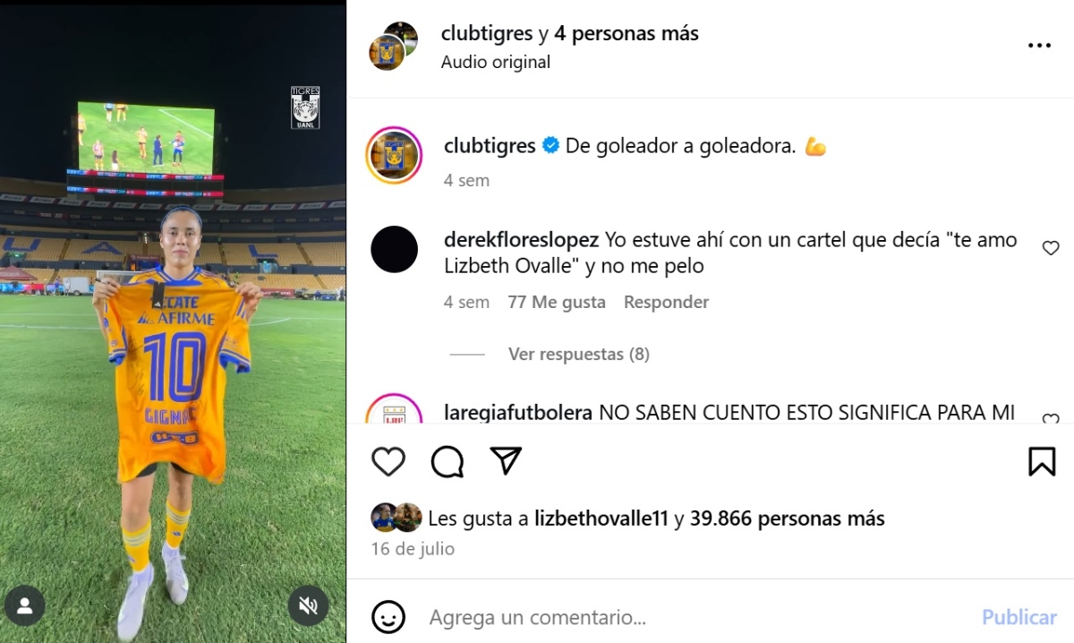Expand Ver respuestas (8) replies
Viewport: 1074px width, 643px height.
coord(579,354)
